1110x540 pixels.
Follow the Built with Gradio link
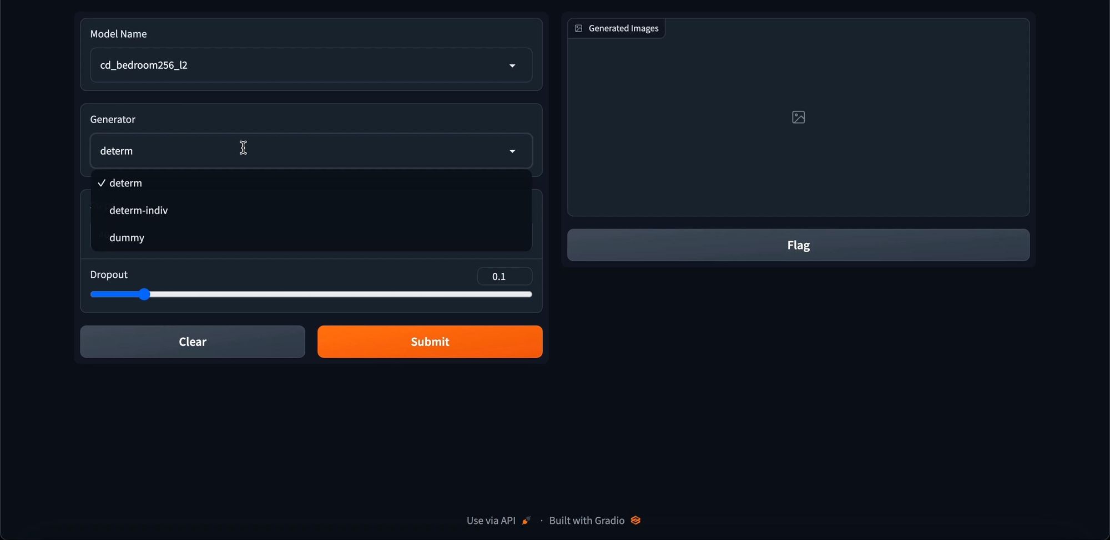pyautogui.click(x=587, y=521)
